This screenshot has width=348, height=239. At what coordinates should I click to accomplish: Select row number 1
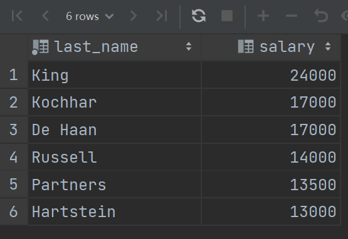14,75
